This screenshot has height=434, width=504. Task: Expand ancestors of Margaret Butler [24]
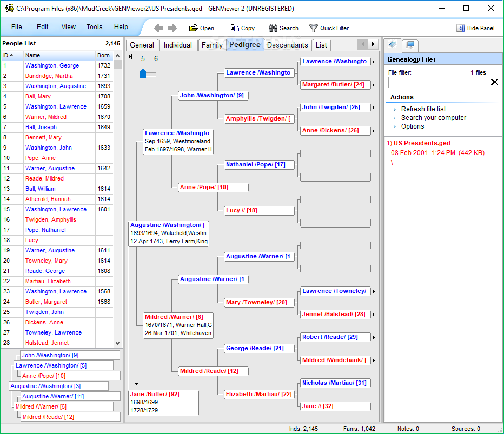point(374,85)
